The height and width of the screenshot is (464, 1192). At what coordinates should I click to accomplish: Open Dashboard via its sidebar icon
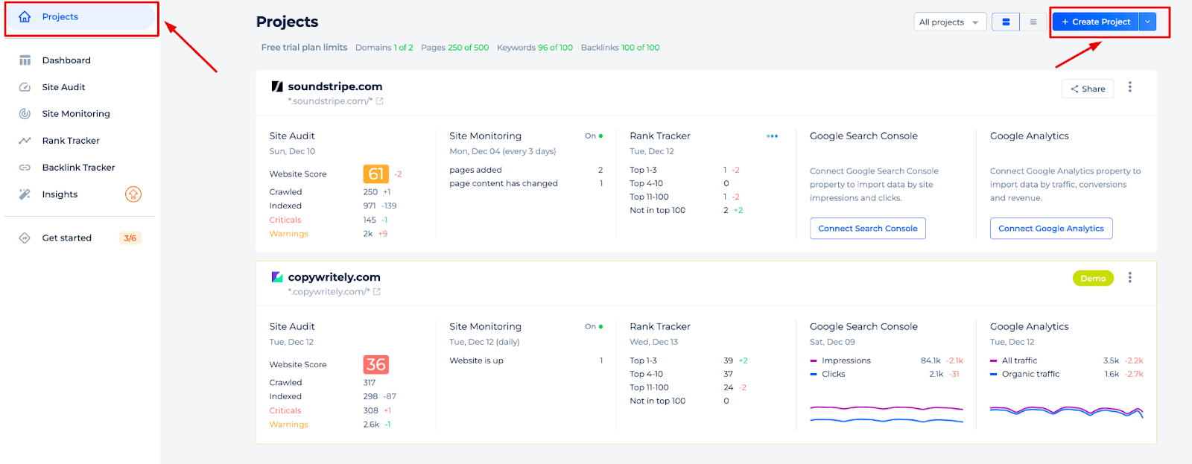click(25, 60)
